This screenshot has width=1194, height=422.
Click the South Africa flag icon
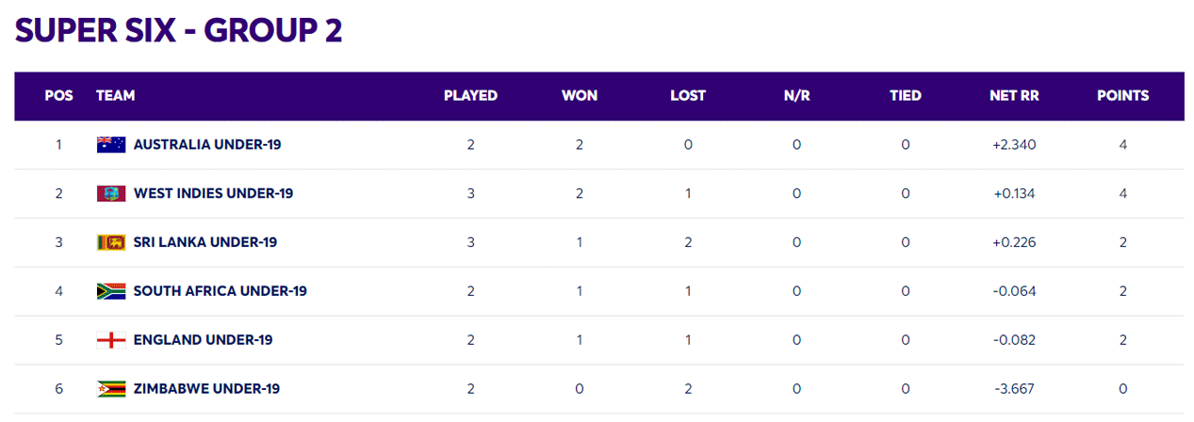pyautogui.click(x=110, y=291)
